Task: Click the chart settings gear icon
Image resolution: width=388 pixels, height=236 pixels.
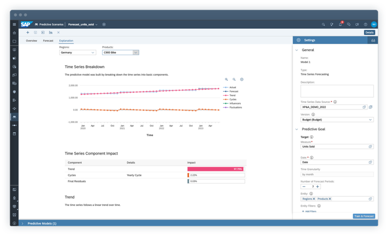Action: (x=242, y=79)
